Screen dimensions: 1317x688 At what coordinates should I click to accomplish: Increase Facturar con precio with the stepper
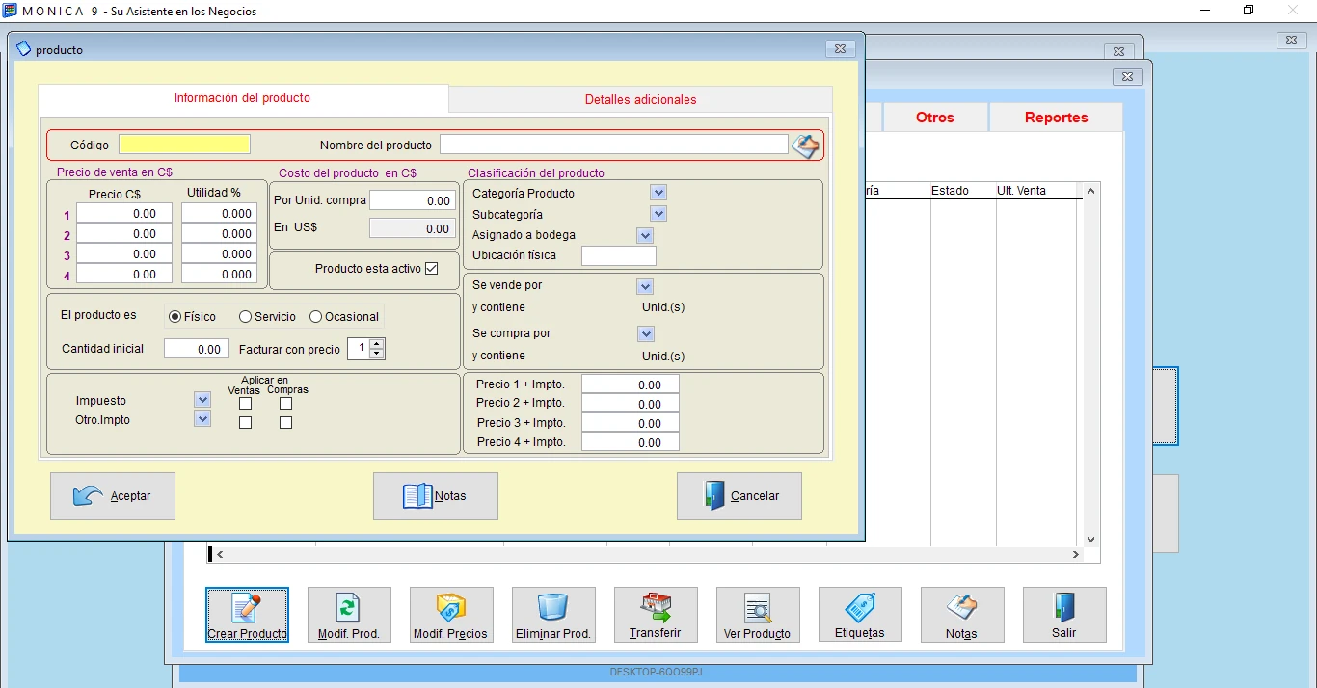tap(376, 344)
